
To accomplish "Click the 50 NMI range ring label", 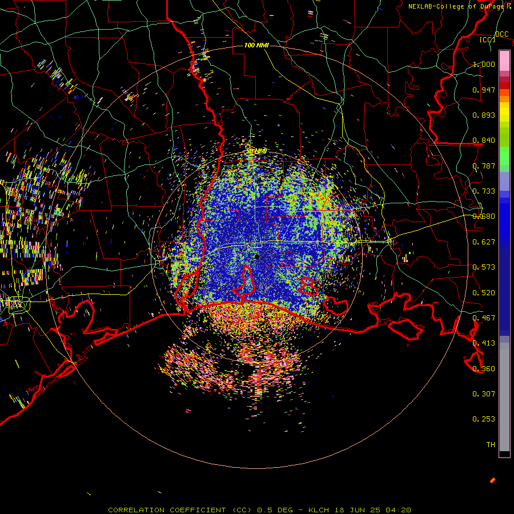I will coord(256,151).
